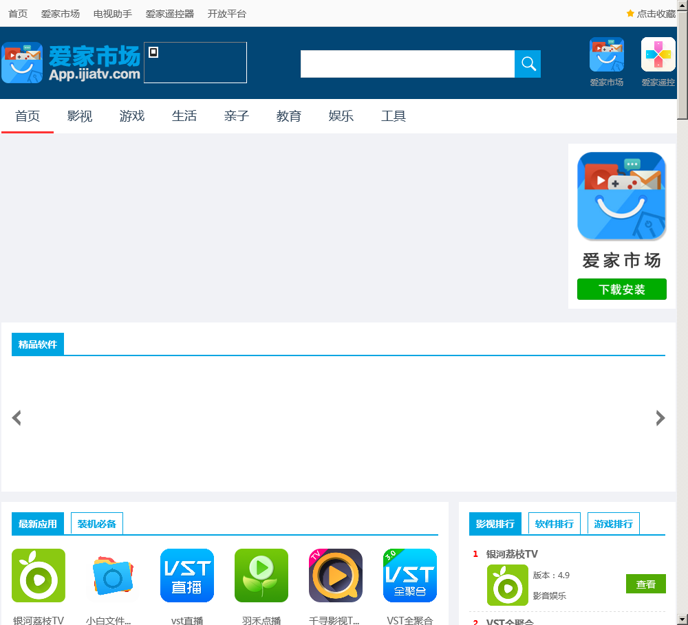Screen dimensions: 688x625
Task: Open the 羽禾点播 green plant app icon
Action: (x=261, y=575)
